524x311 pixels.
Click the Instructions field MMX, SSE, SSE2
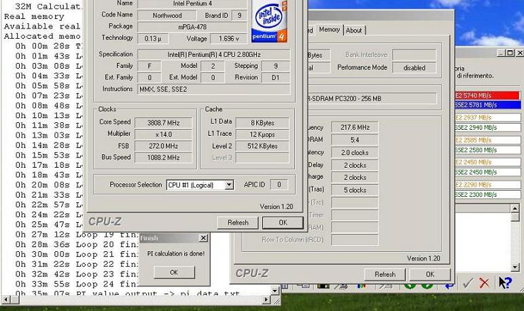tap(214, 89)
